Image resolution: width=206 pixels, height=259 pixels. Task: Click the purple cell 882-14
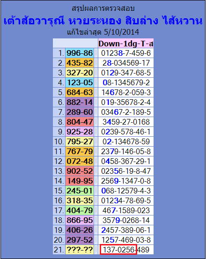tap(80, 102)
